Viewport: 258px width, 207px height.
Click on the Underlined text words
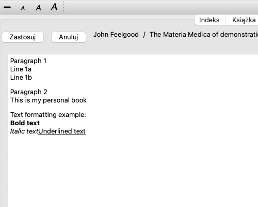tap(62, 131)
